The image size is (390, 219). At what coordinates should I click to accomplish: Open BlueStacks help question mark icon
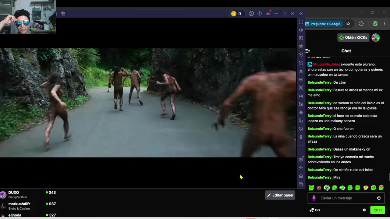pos(260,13)
